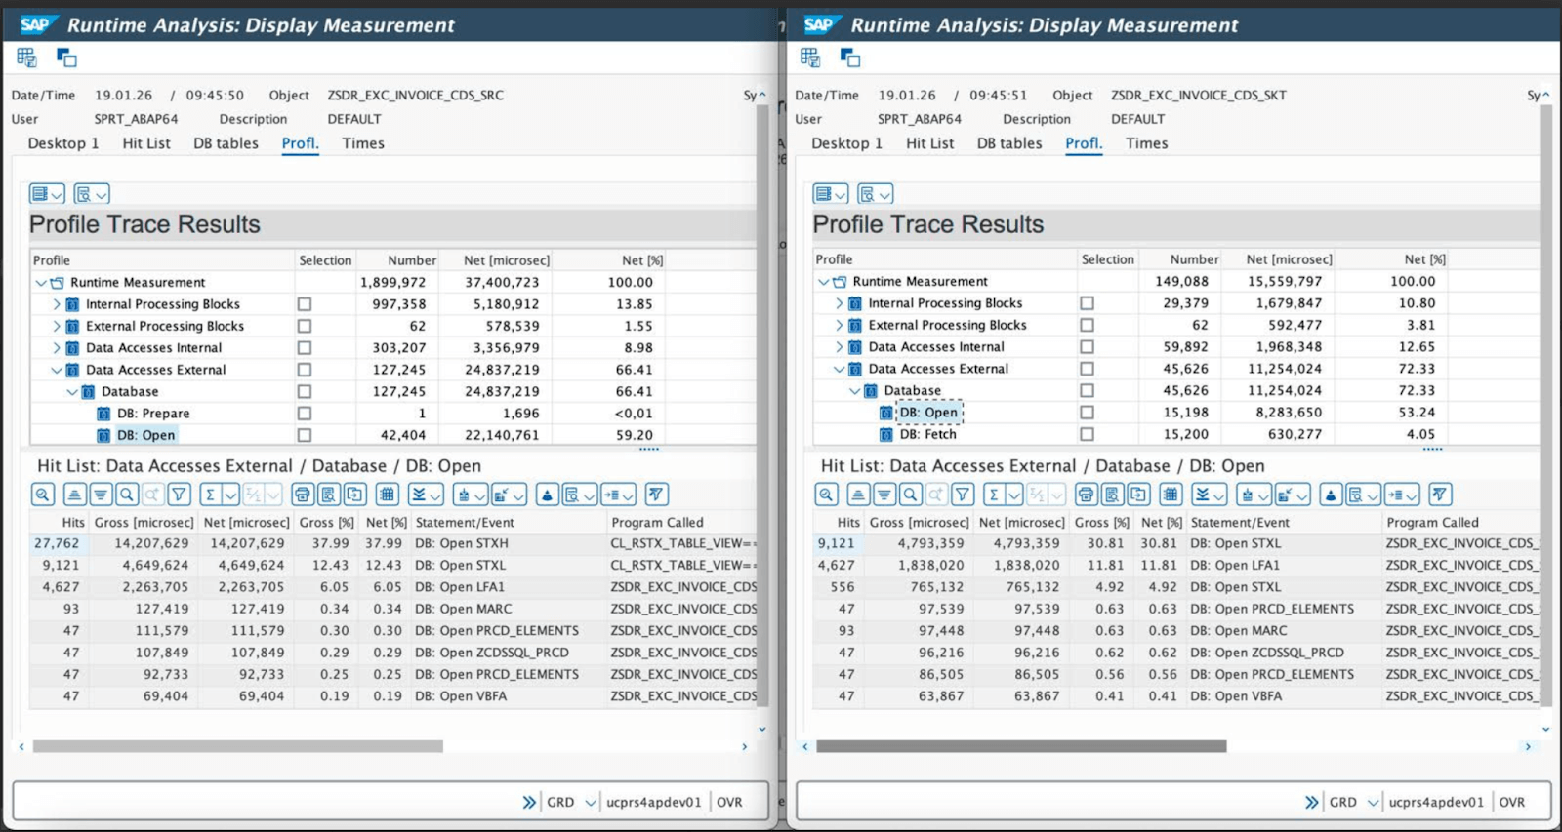
Task: Expand Internal Processing Blocks node in SRC window
Action: tap(57, 304)
